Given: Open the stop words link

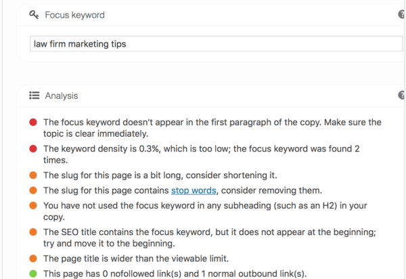Looking at the screenshot, I should click(x=194, y=191).
